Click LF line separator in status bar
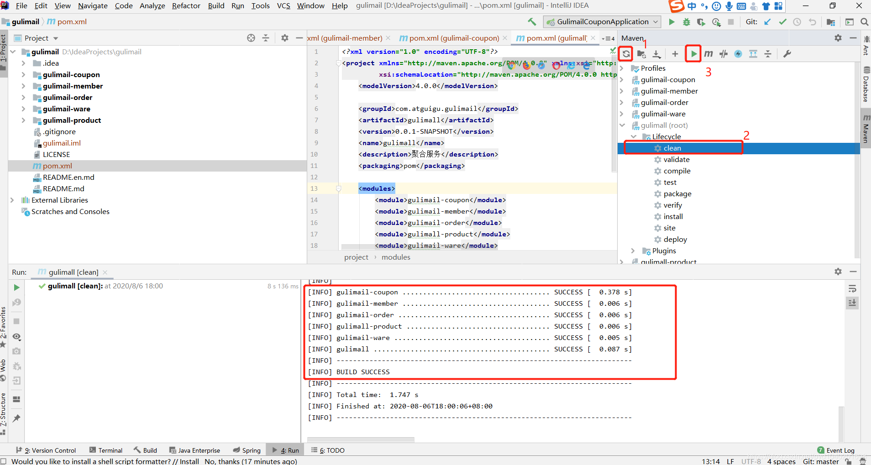 pos(730,461)
